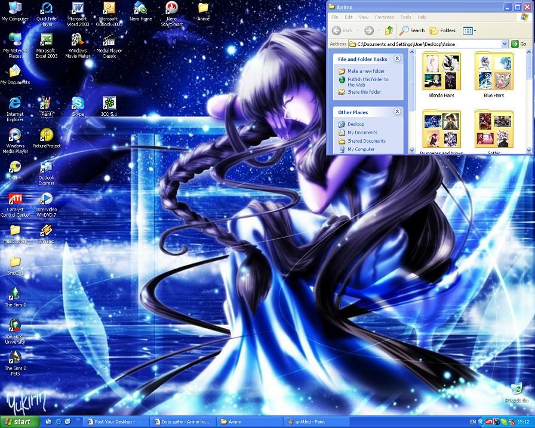Click the address bar path field
Screen dimensions: 535x428
coord(425,44)
